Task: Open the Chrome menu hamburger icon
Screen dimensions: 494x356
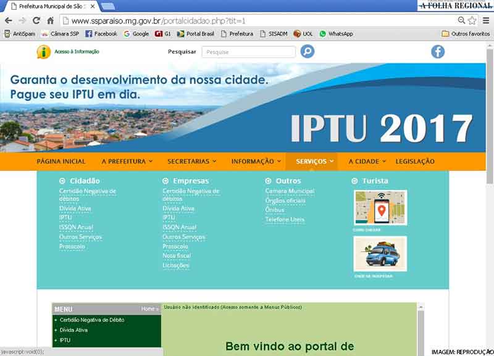Action: [485, 20]
